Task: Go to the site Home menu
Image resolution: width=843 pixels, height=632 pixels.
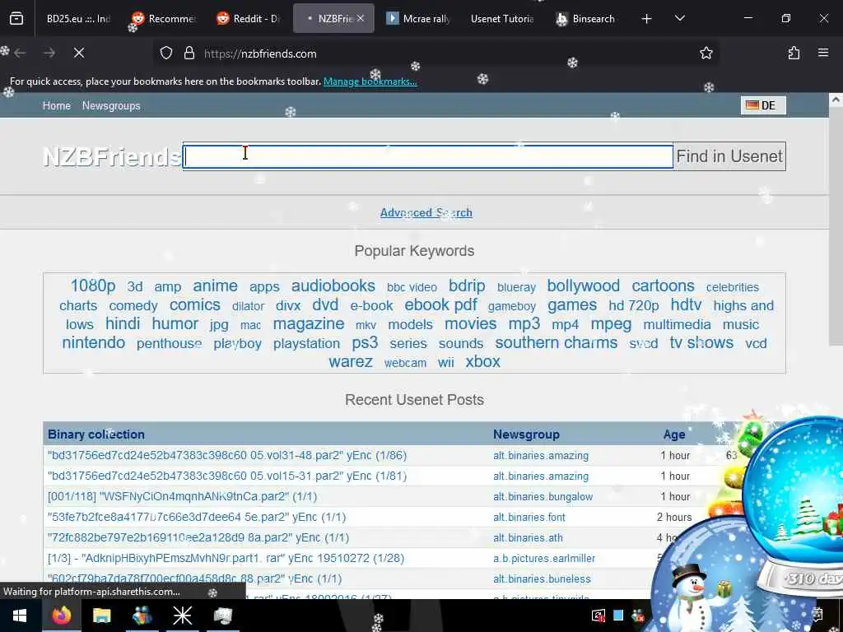Action: (x=57, y=106)
